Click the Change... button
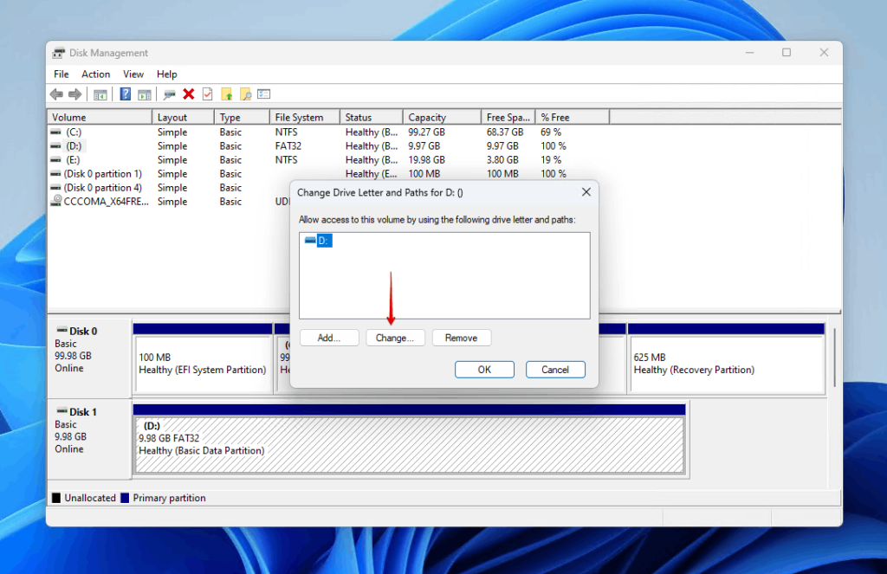This screenshot has height=574, width=887. (395, 338)
